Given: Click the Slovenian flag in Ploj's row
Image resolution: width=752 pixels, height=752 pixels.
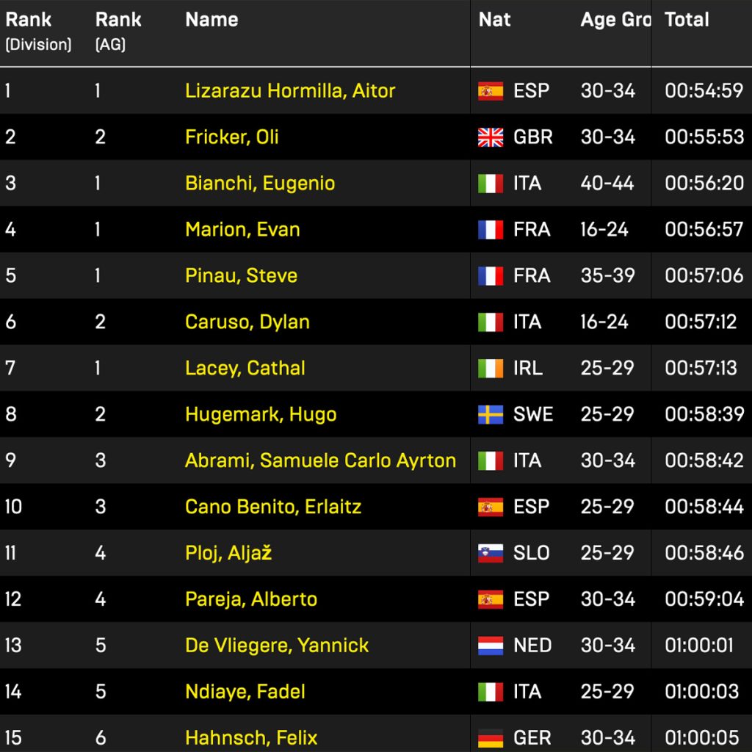Looking at the screenshot, I should pyautogui.click(x=491, y=553).
